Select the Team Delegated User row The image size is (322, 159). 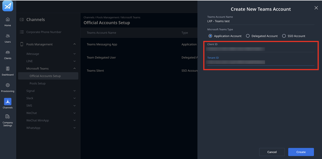[139, 57]
